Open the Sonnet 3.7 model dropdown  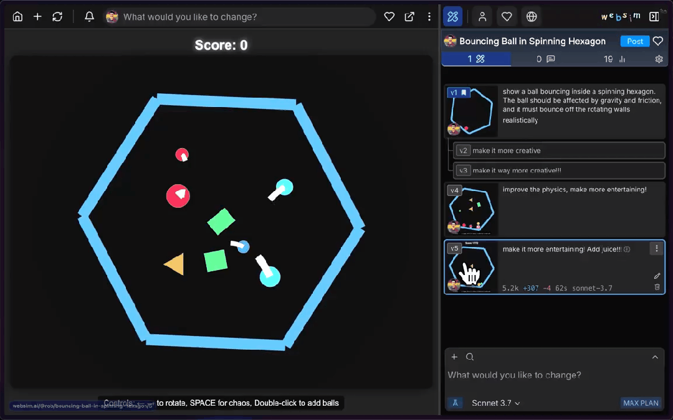(x=495, y=403)
